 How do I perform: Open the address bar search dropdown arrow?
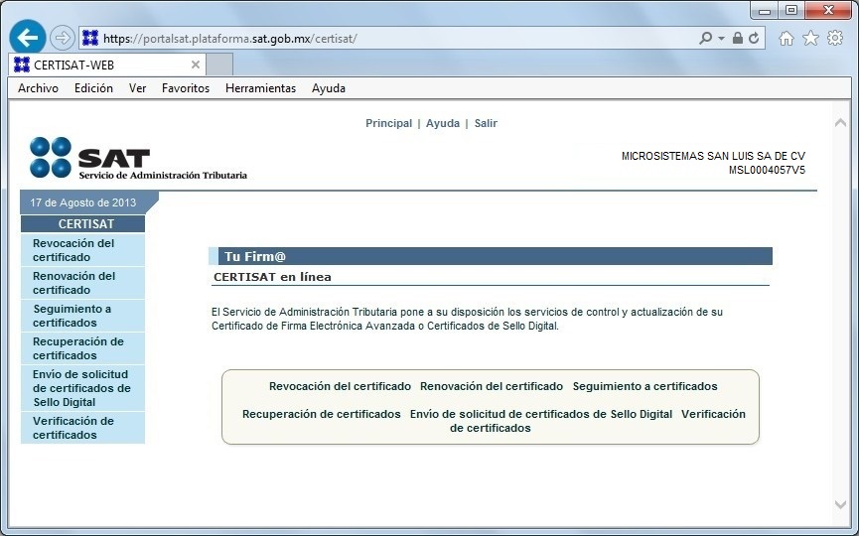click(721, 39)
